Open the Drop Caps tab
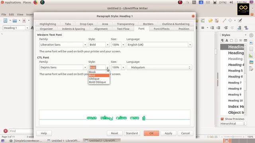This screenshot has height=143, width=255. click(86, 24)
